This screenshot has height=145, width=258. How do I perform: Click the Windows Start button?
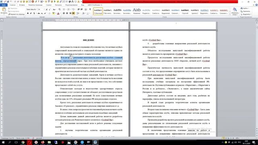3,142
